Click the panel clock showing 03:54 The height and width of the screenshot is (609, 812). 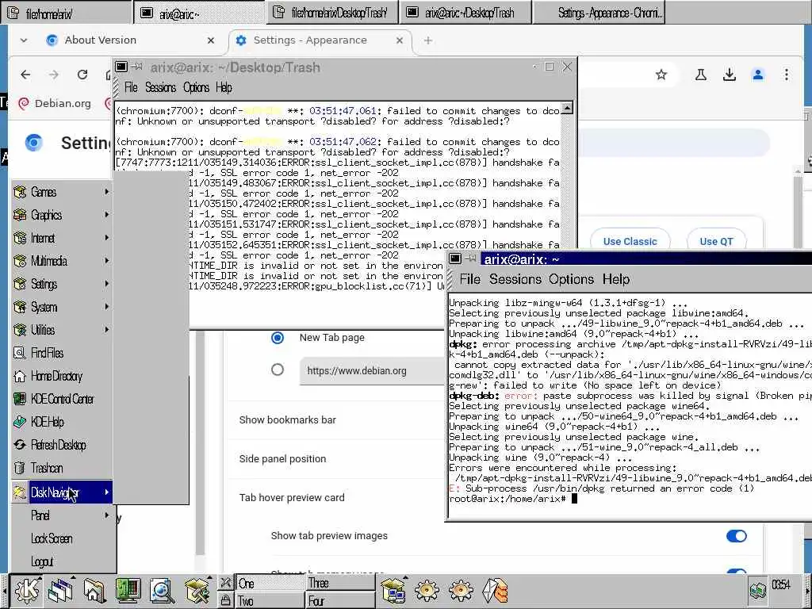(x=780, y=584)
